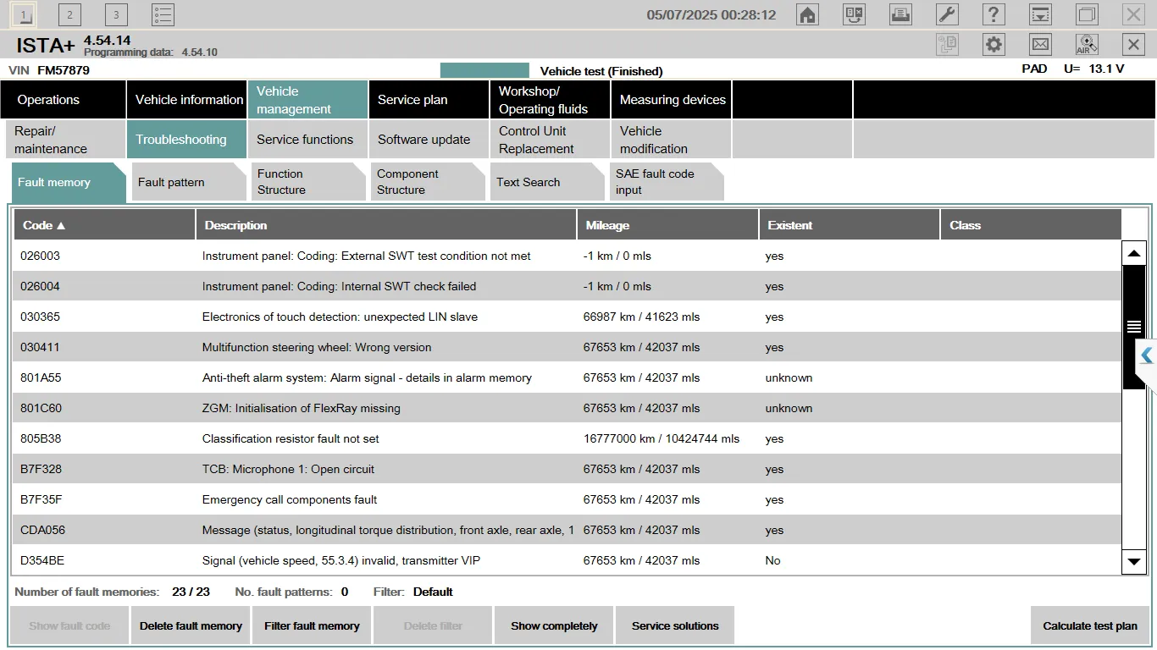Expand the side panel chevron at right edge
This screenshot has height=650, width=1157.
coord(1147,355)
